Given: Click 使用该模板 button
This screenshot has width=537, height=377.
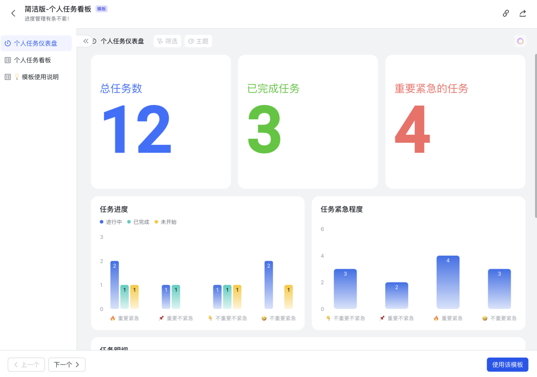Looking at the screenshot, I should pos(507,365).
